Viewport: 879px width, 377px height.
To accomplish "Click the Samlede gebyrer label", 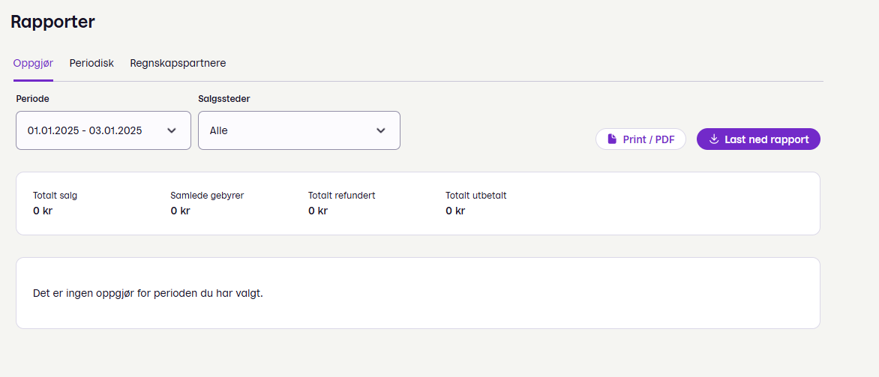I will pyautogui.click(x=207, y=196).
